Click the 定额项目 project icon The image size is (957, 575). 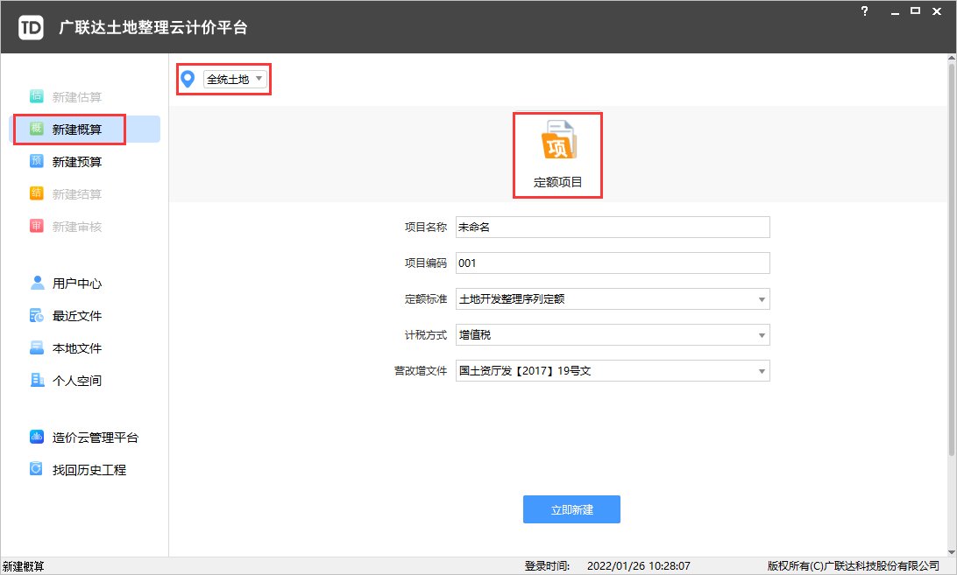557,144
